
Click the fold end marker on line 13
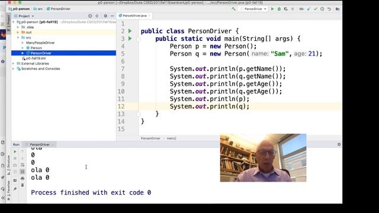click(x=139, y=114)
